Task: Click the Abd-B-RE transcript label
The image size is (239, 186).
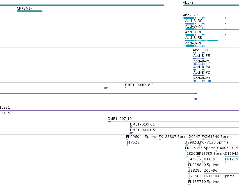Action: pyautogui.click(x=191, y=15)
